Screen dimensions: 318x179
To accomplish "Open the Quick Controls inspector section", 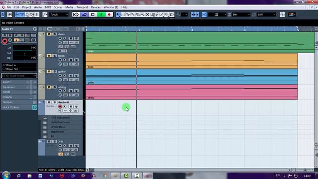I will 19,107.
